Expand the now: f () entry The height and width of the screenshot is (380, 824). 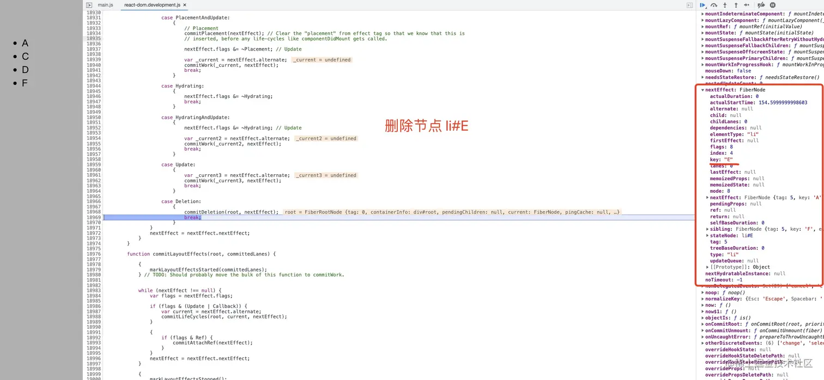(702, 305)
